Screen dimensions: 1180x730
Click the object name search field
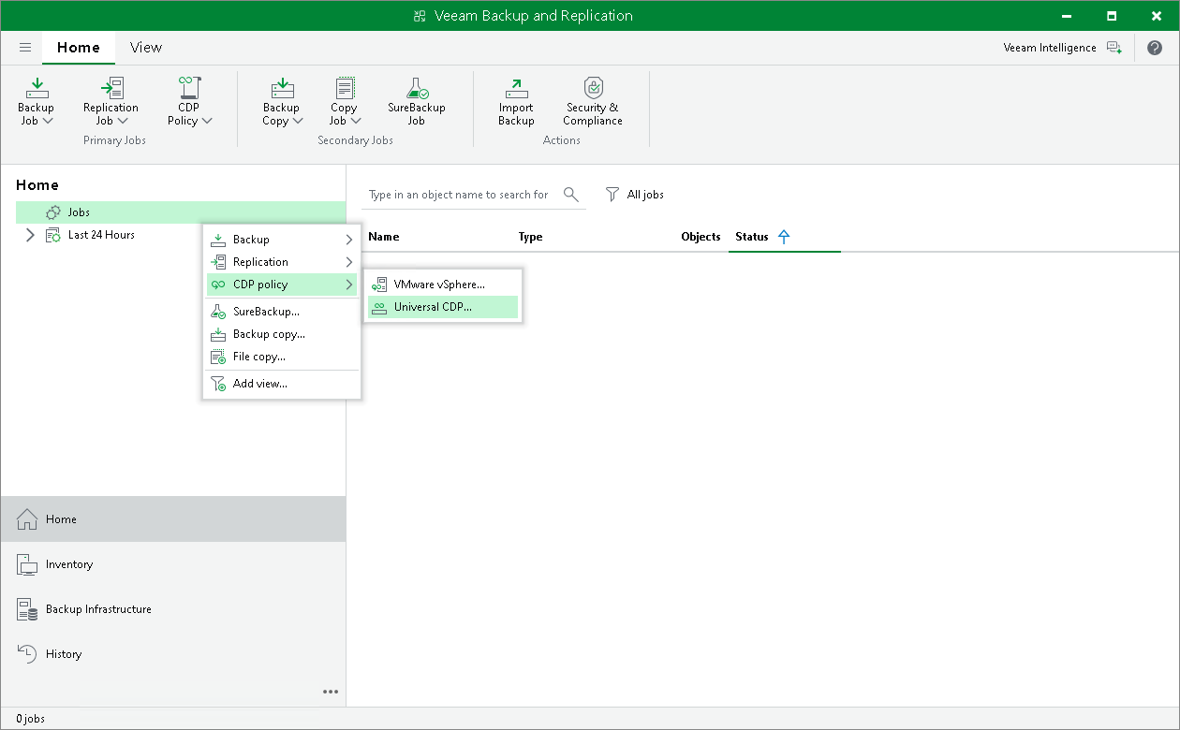coord(459,195)
